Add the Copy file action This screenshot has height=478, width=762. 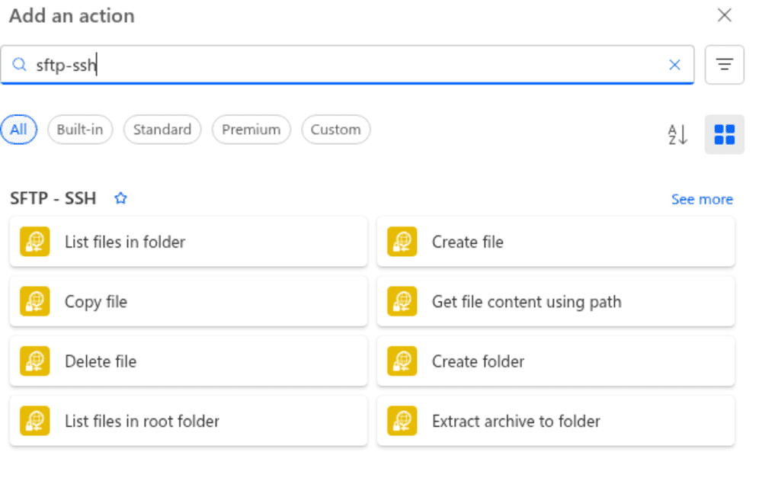click(188, 301)
